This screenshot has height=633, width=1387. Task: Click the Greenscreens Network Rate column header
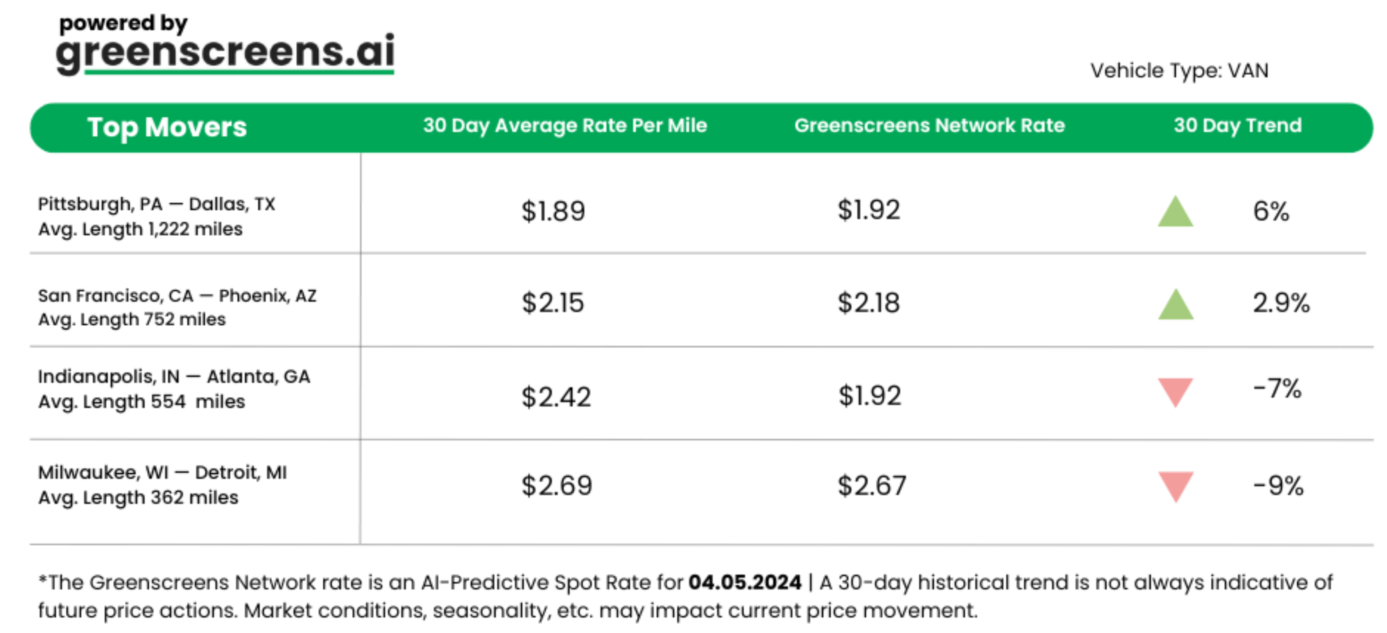929,125
